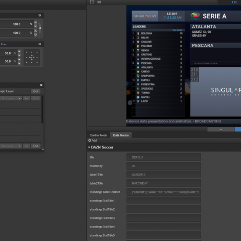Viewport: 241px width, 241px height.
Task: Set anchor to middle-left point
Action: tap(27, 57)
